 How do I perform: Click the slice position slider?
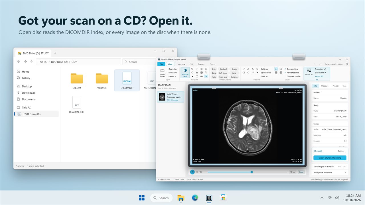coord(247,172)
